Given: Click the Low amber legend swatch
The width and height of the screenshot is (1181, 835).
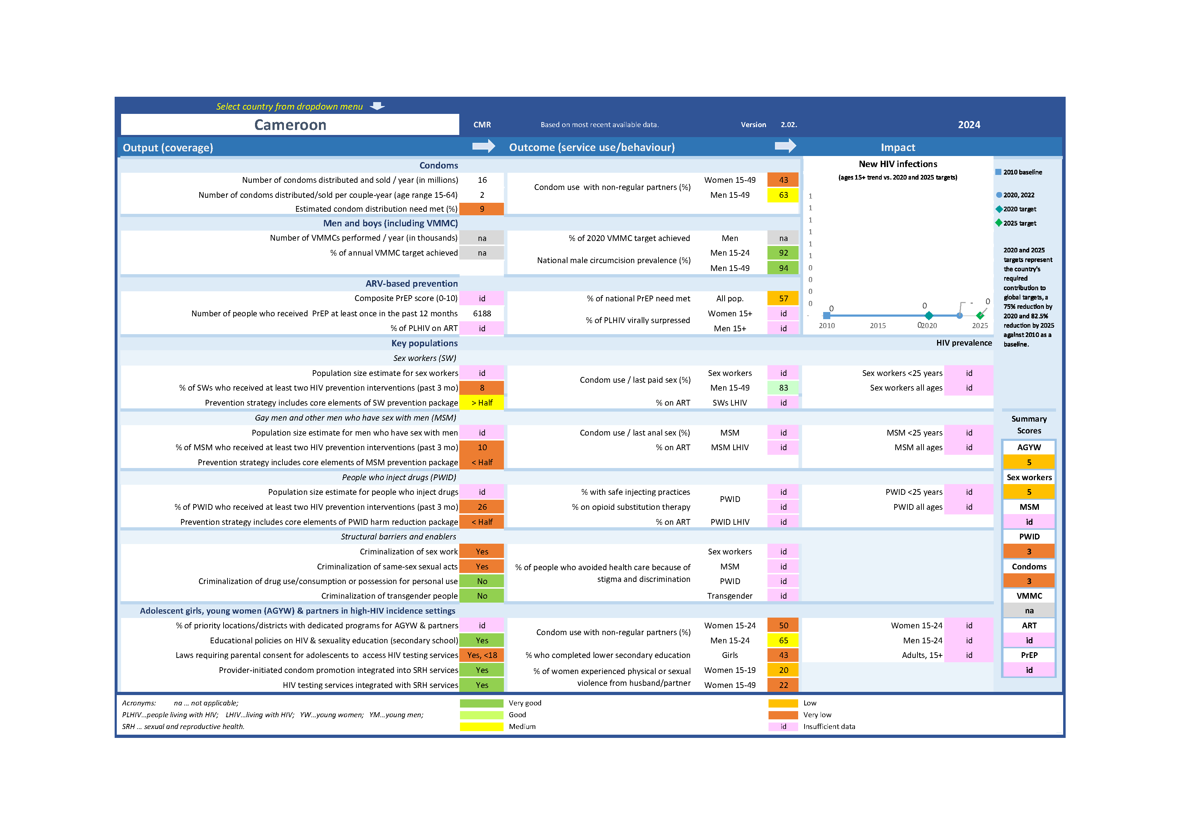Looking at the screenshot, I should [x=783, y=703].
